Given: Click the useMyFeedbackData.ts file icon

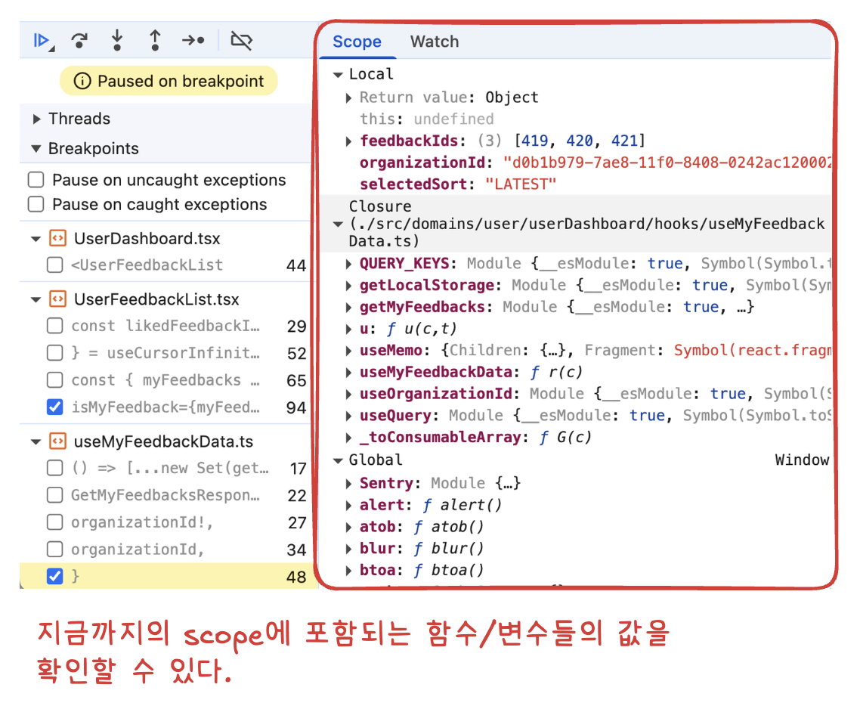Looking at the screenshot, I should point(57,441).
